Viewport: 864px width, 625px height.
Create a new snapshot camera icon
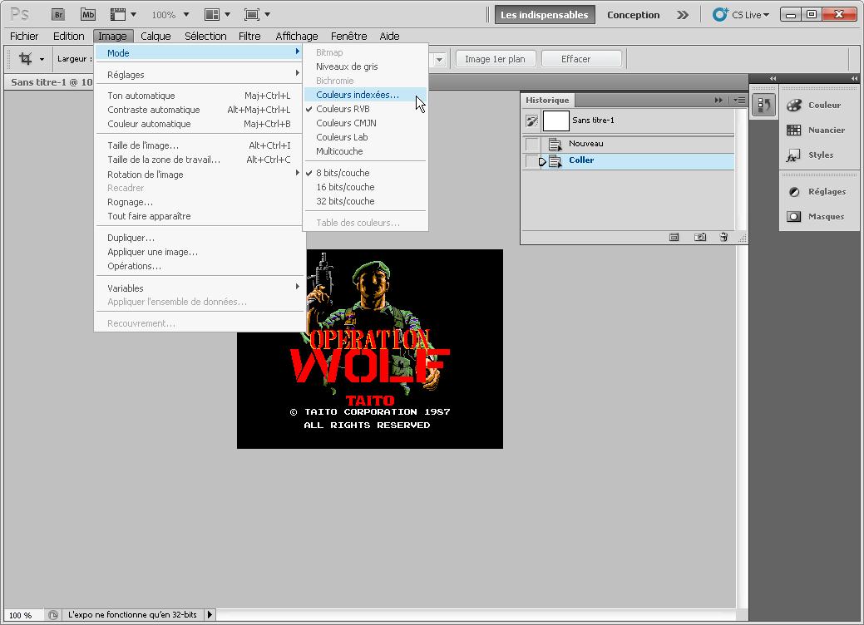pos(700,238)
